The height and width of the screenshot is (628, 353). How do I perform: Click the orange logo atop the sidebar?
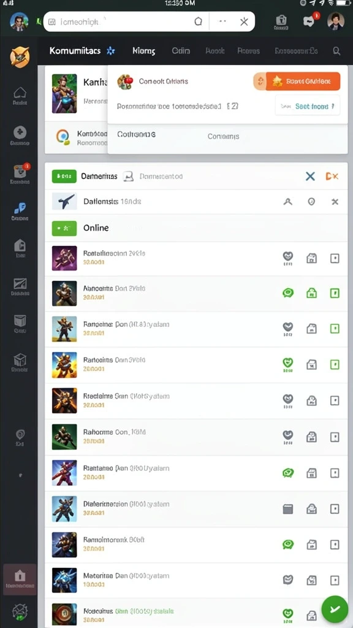20,56
